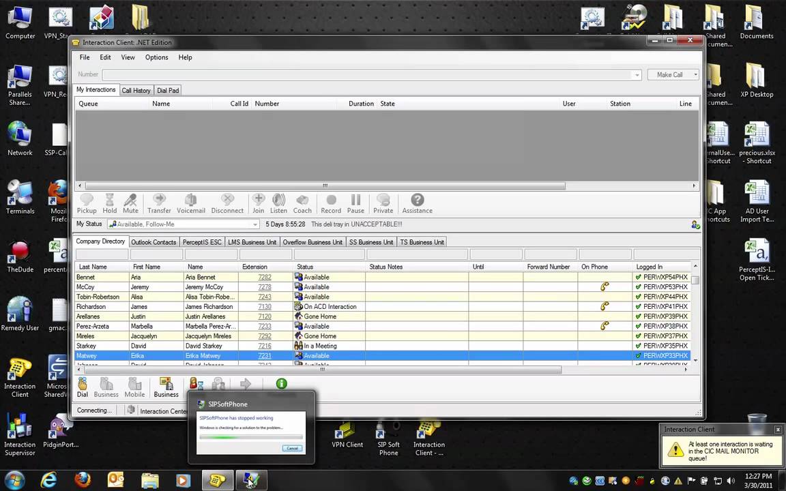Viewport: 786px width, 491px height.
Task: Click extension 7282 link for Aria Bennet
Action: tap(265, 277)
